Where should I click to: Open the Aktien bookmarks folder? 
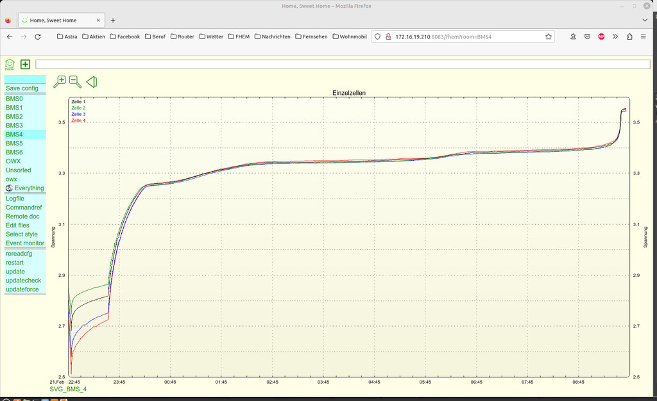pos(94,37)
